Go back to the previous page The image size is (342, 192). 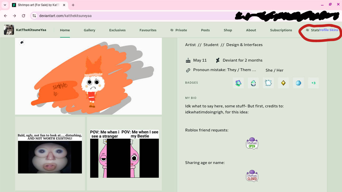[6, 16]
